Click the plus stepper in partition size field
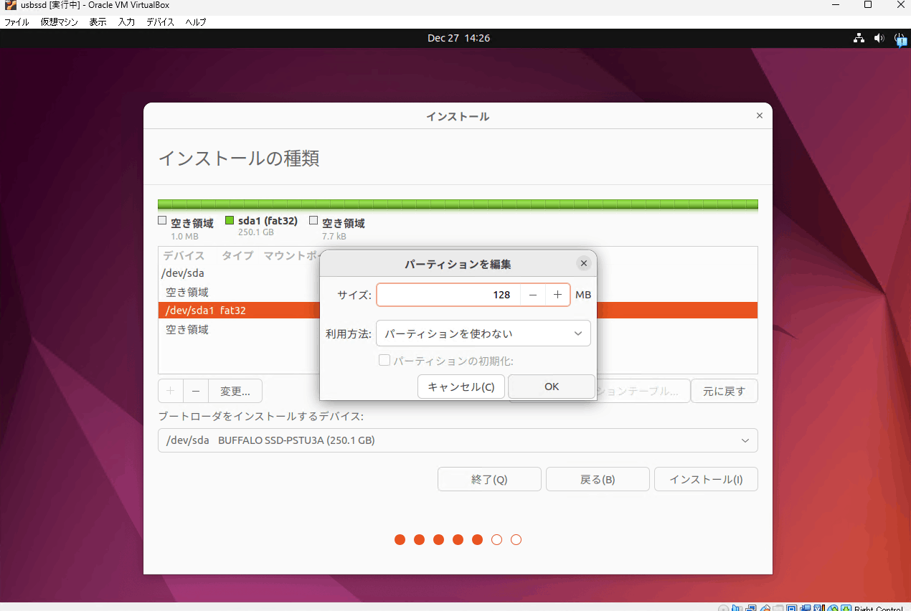The image size is (911, 611). [557, 295]
